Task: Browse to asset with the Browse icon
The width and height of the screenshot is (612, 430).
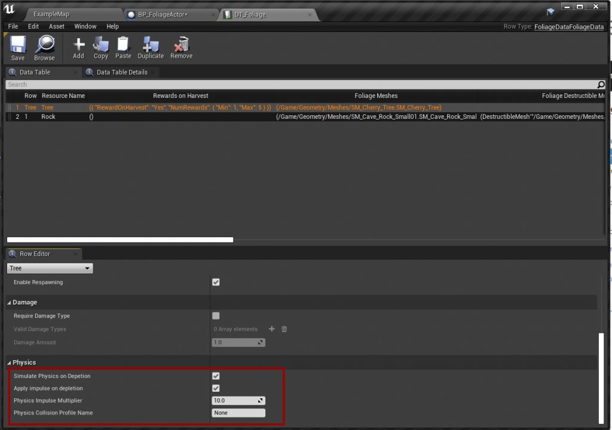Action: (x=44, y=48)
